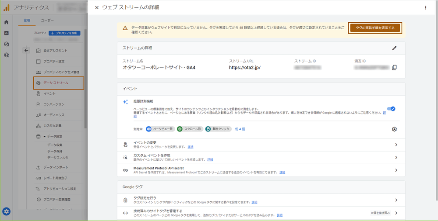Edit stream details with pencil icon
Viewport: 438px width, 221px height.
(394, 48)
